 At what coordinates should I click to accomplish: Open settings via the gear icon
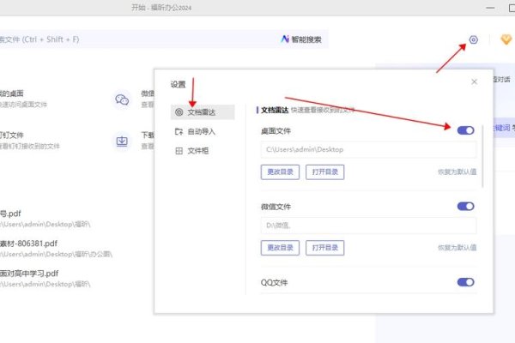tap(473, 39)
